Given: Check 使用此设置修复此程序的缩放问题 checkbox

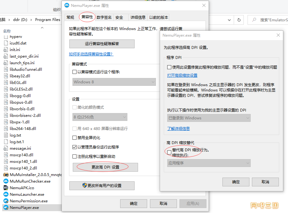Looking at the screenshot, I should click(169, 67).
